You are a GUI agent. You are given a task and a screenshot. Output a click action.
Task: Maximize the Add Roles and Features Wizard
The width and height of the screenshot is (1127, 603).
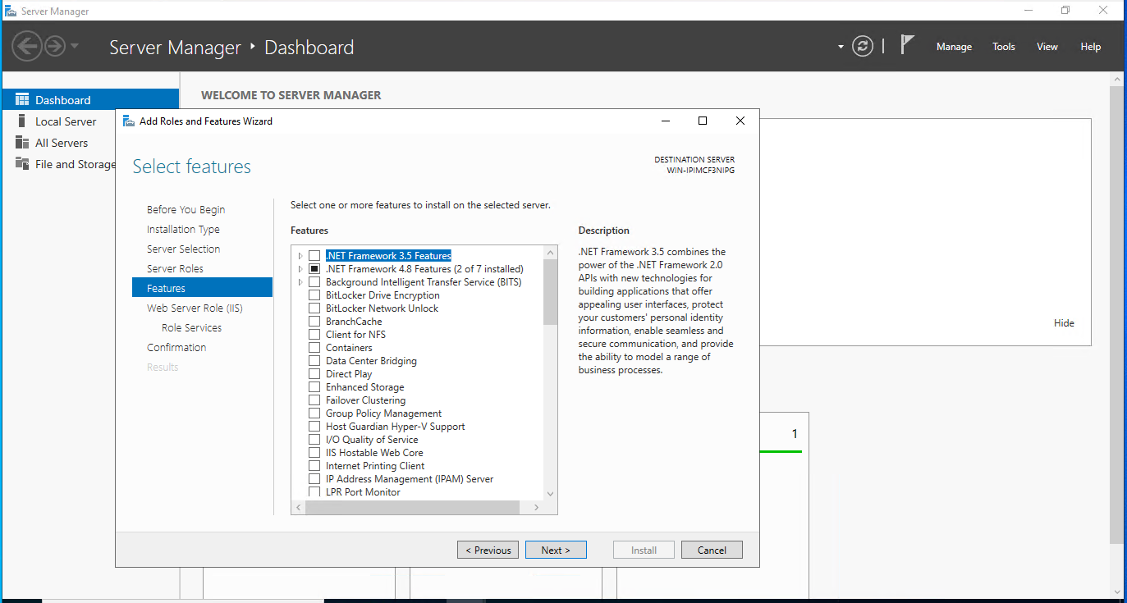(703, 121)
